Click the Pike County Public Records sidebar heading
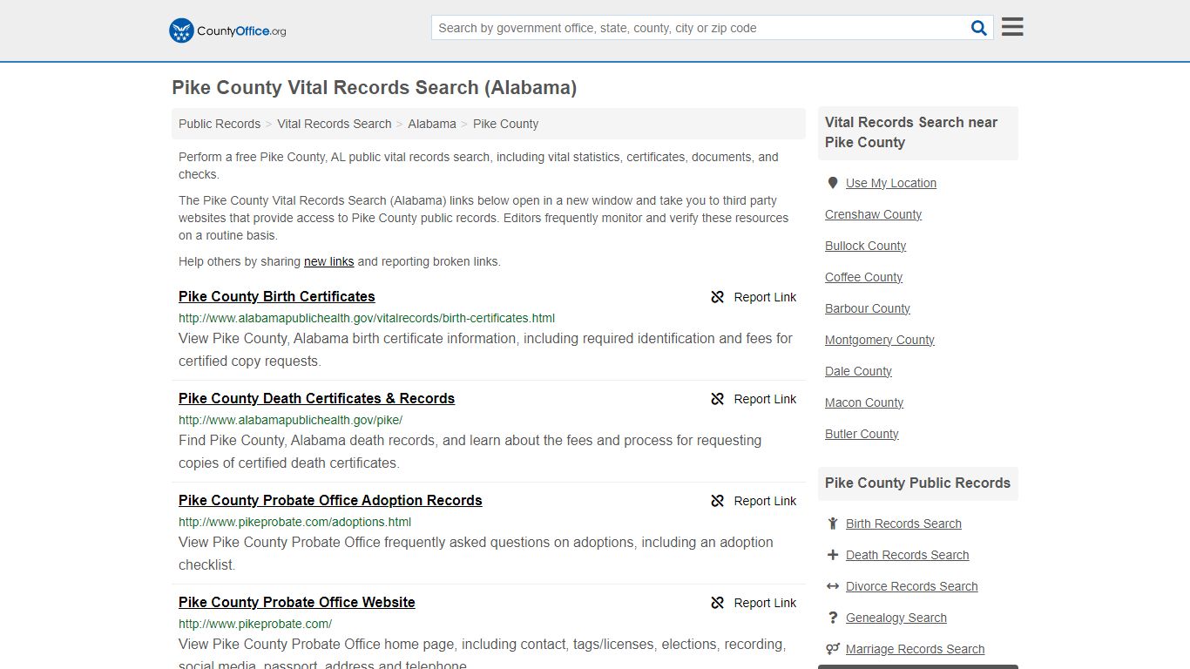 [x=917, y=483]
